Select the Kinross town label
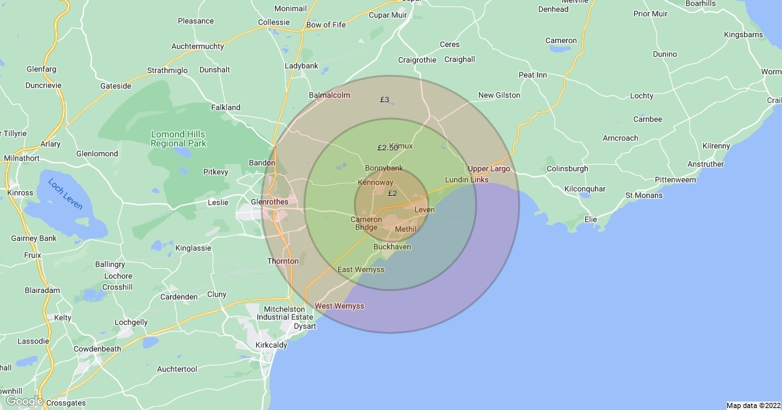 point(20,193)
